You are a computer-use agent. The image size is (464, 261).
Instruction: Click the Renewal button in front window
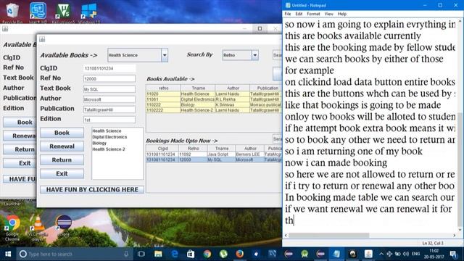[x=62, y=146]
